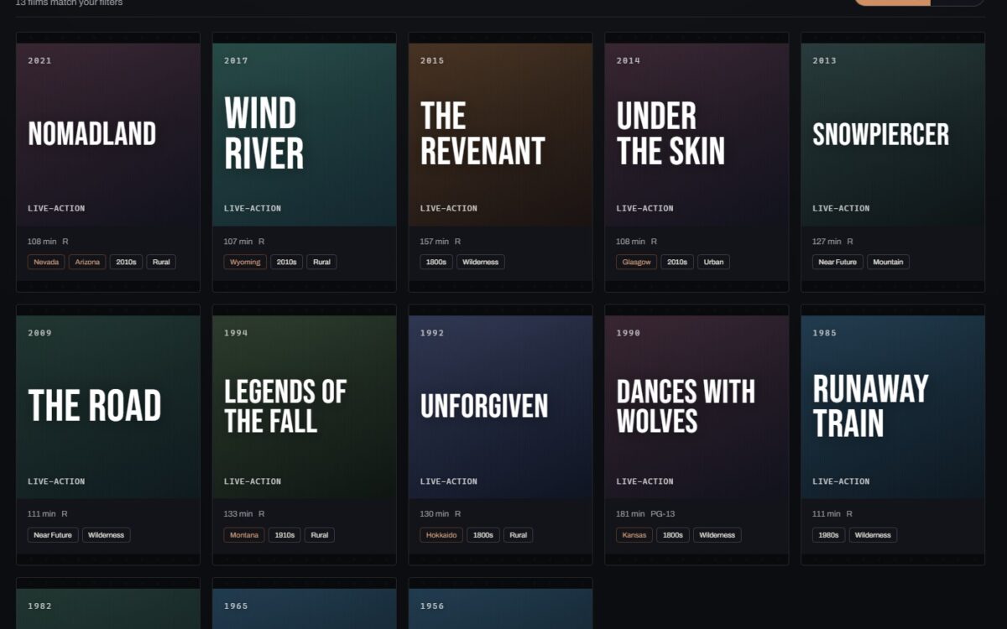1007x629 pixels.
Task: Click the 1965 year label on bottom card
Action: [236, 606]
